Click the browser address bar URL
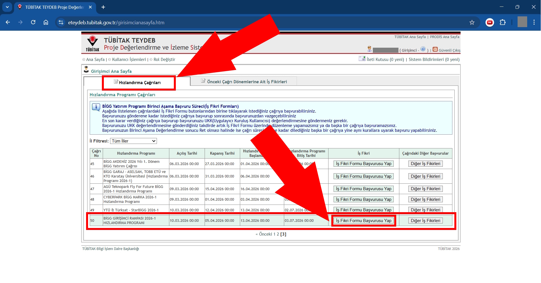This screenshot has width=541, height=283. click(116, 23)
